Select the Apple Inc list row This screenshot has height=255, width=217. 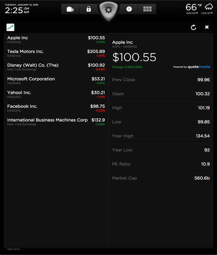56,40
